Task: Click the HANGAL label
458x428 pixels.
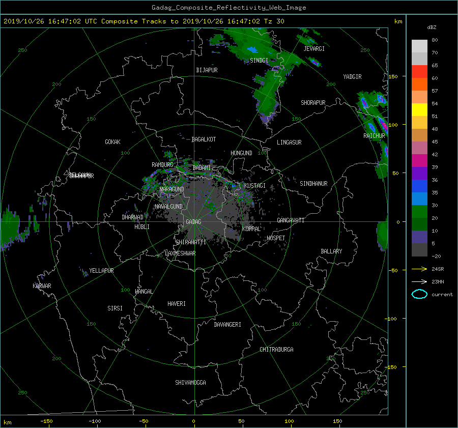Action: point(144,292)
